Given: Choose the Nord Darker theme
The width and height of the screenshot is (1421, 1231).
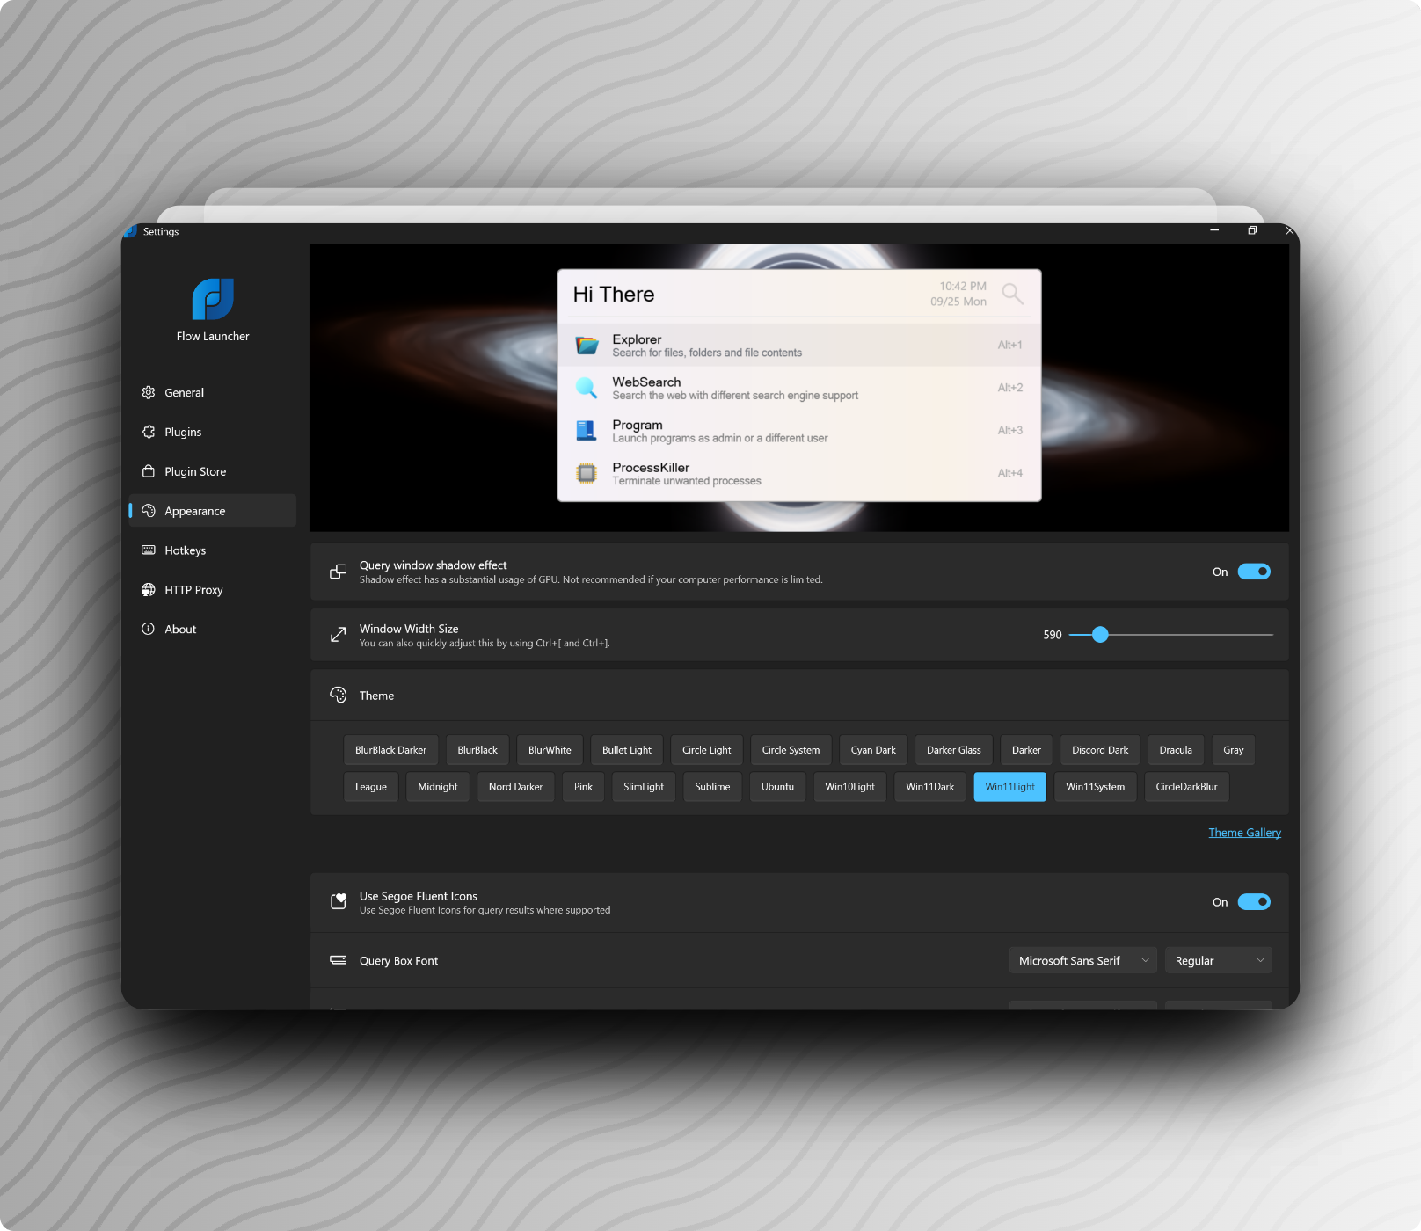Looking at the screenshot, I should point(516,787).
